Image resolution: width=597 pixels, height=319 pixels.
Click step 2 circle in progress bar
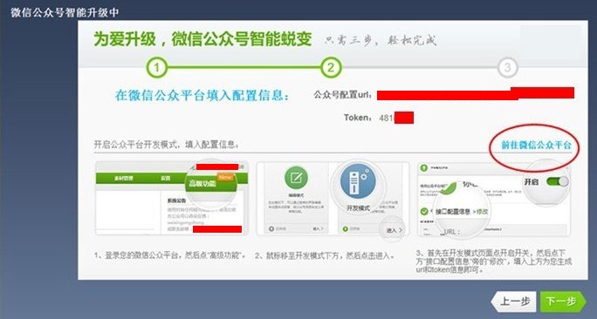tap(331, 68)
